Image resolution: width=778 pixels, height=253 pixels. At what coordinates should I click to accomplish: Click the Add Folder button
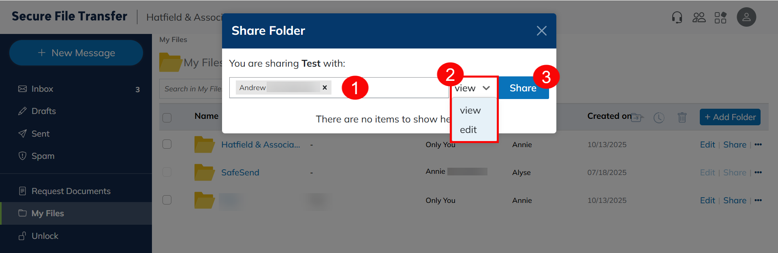click(x=730, y=117)
